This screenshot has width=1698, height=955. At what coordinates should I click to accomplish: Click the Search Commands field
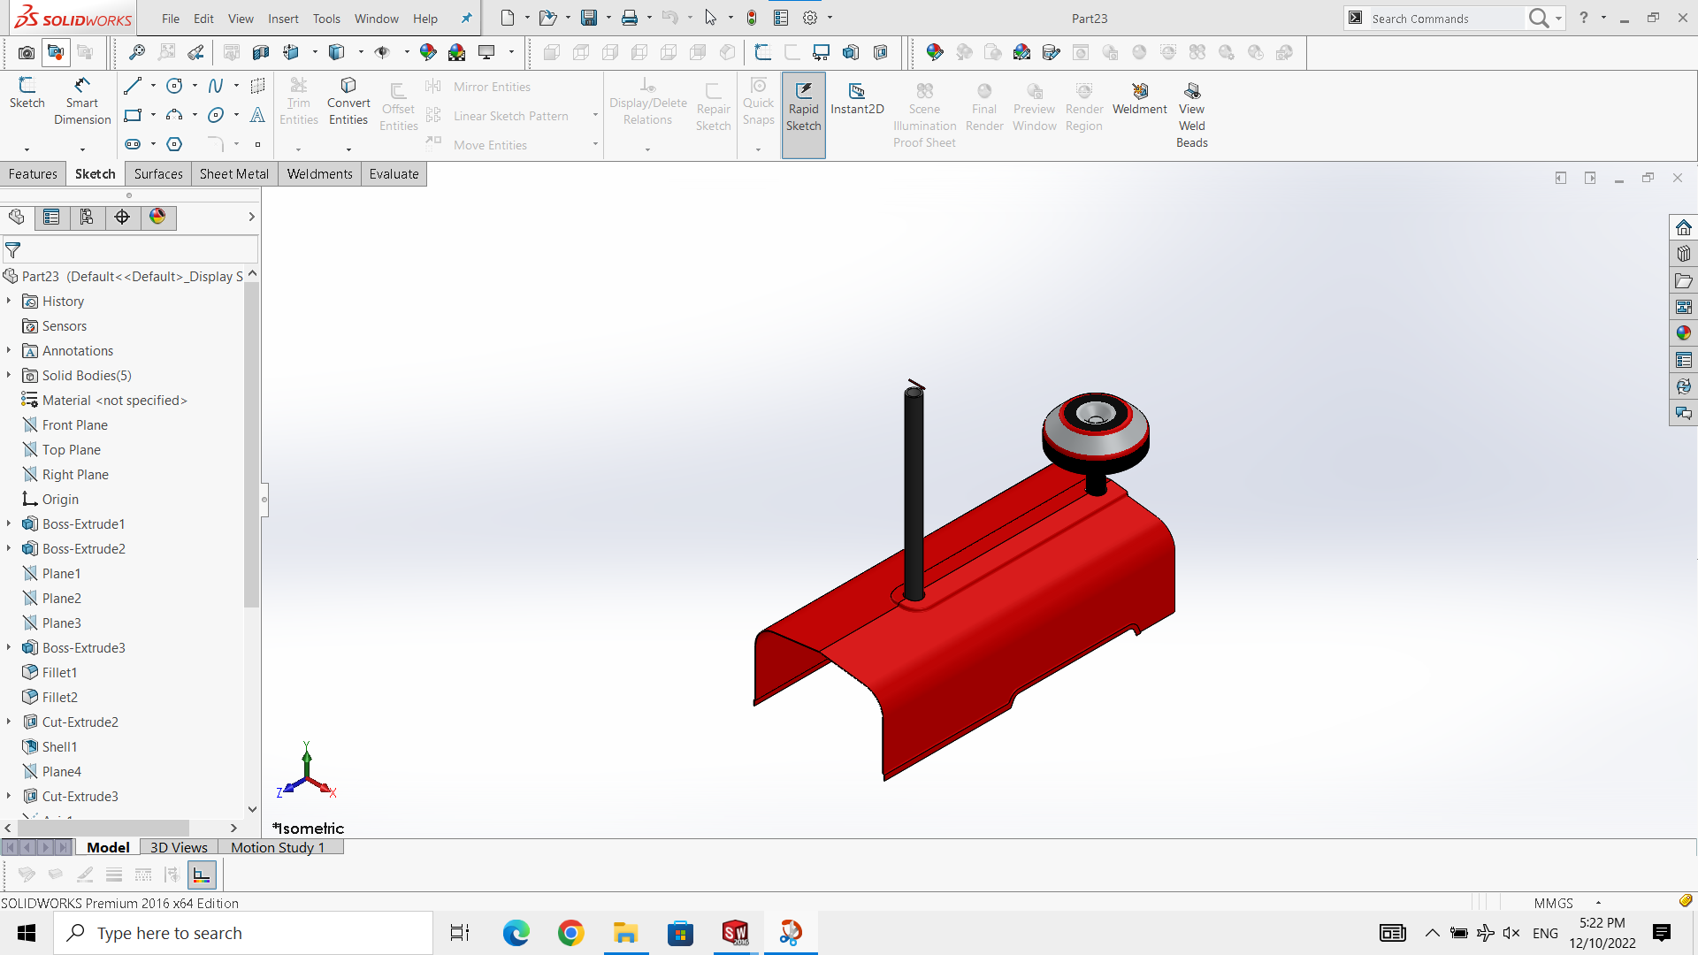1446,19
